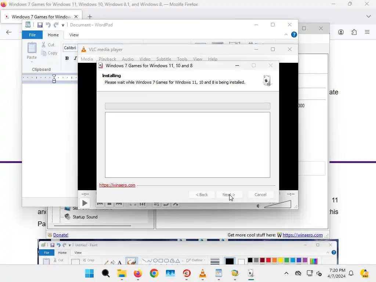Open the File tab in Paint
376x282 pixels.
[x=47, y=253]
